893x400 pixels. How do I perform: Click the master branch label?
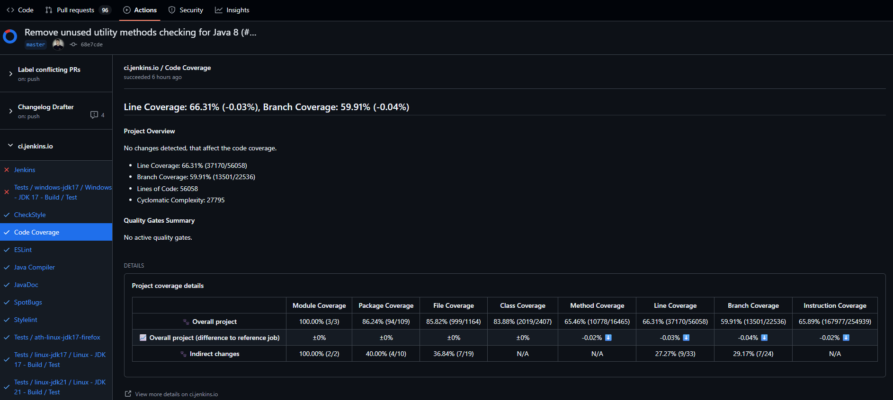pyautogui.click(x=36, y=44)
